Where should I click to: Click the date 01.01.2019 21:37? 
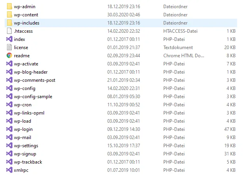point(124,48)
